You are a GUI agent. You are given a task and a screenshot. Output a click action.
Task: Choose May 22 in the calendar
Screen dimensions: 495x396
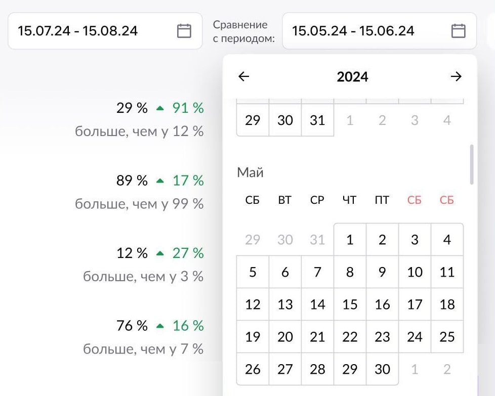coord(350,337)
